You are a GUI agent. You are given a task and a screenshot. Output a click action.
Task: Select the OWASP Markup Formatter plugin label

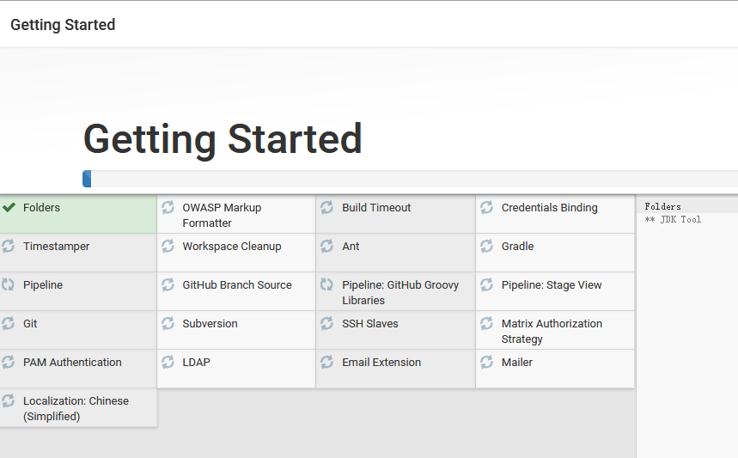point(222,215)
